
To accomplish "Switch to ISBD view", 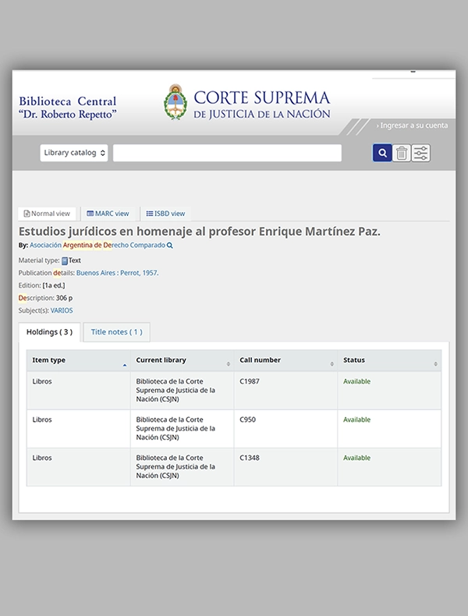I will coord(165,214).
